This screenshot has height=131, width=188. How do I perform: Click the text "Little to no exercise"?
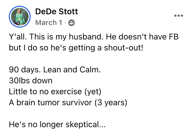click(45, 92)
